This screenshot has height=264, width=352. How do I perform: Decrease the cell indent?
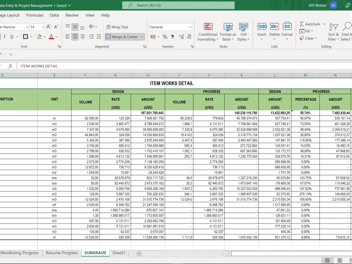92,37
